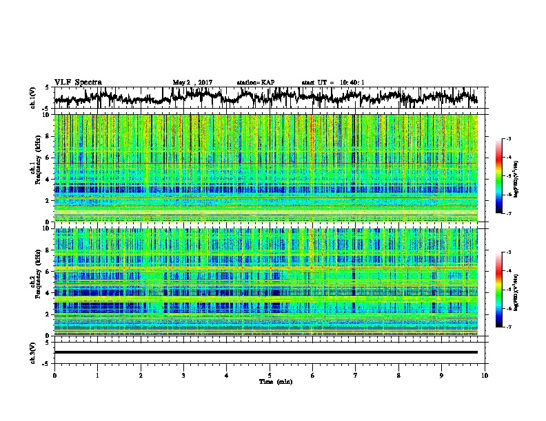The width and height of the screenshot is (546, 421).
Task: Click the "ch.3(V)" axis label
Action: 32,353
